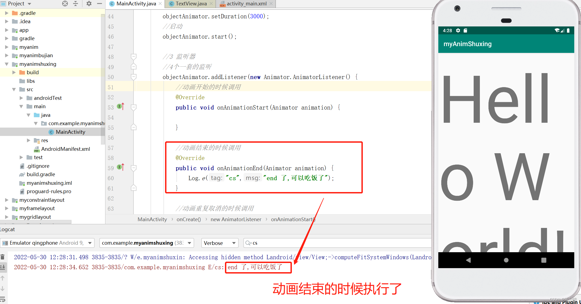Click new AnimatorListener in the breadcrumb bar
The image size is (581, 304).
(x=236, y=219)
